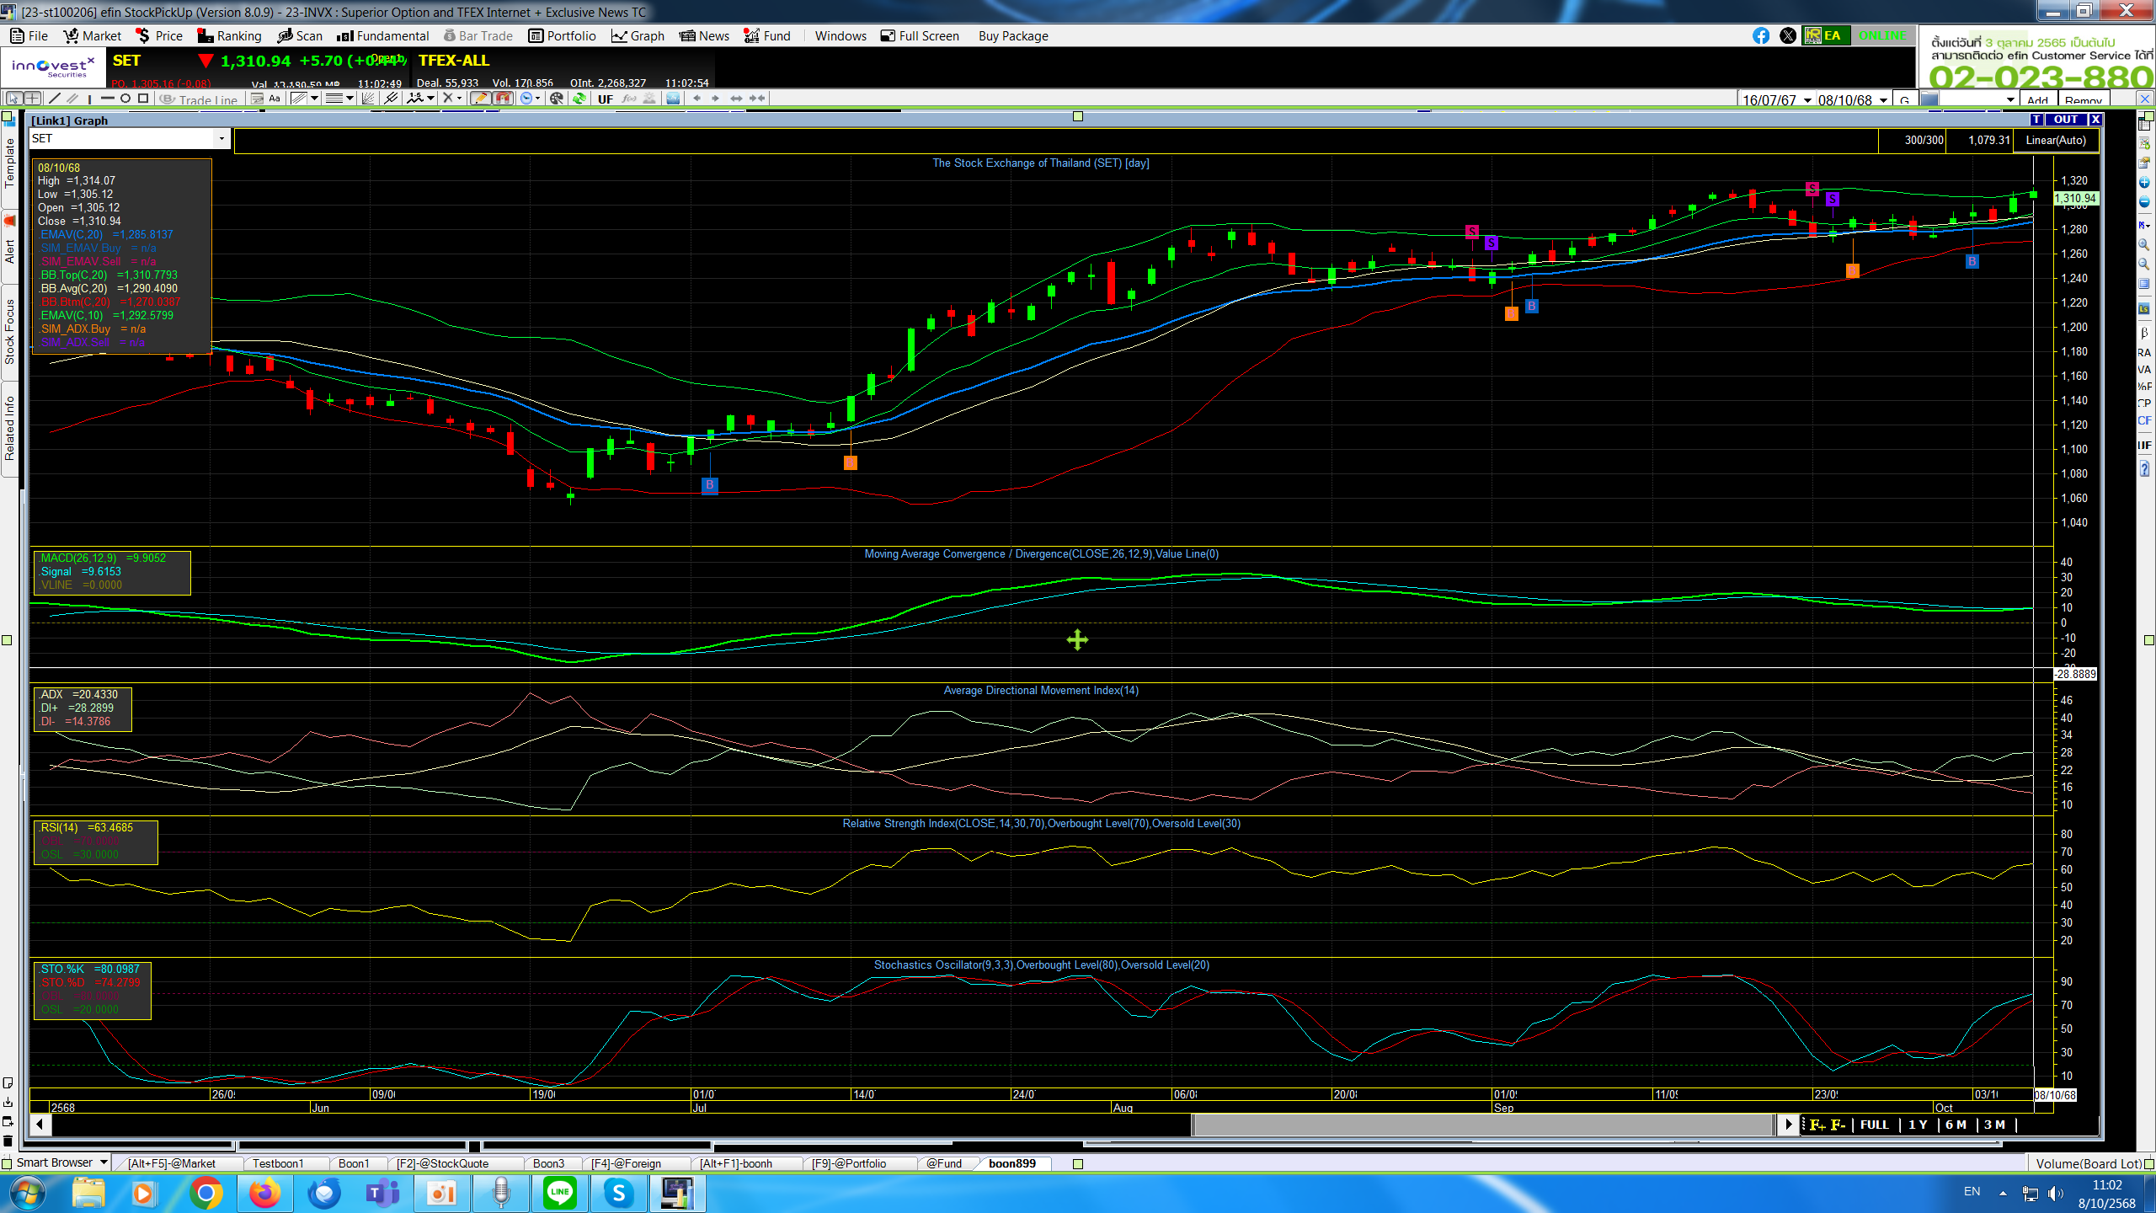Open the color palette icon
The height and width of the screenshot is (1213, 2156).
tap(556, 99)
